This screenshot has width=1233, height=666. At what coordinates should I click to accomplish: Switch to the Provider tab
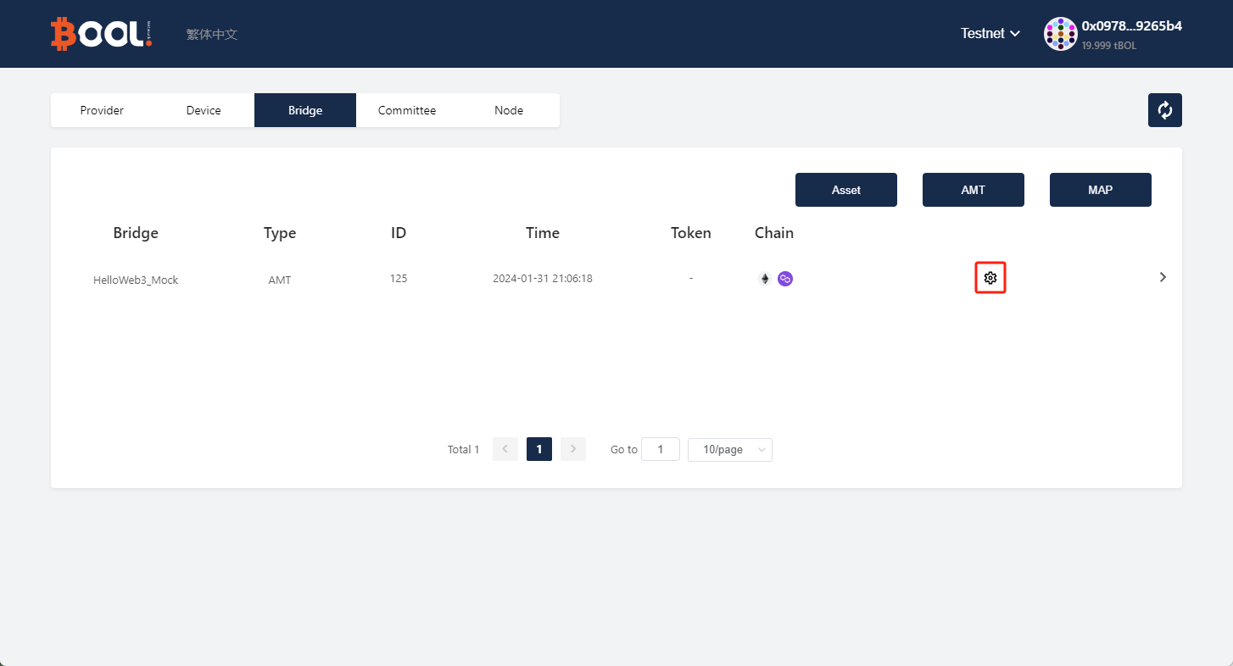tap(102, 110)
